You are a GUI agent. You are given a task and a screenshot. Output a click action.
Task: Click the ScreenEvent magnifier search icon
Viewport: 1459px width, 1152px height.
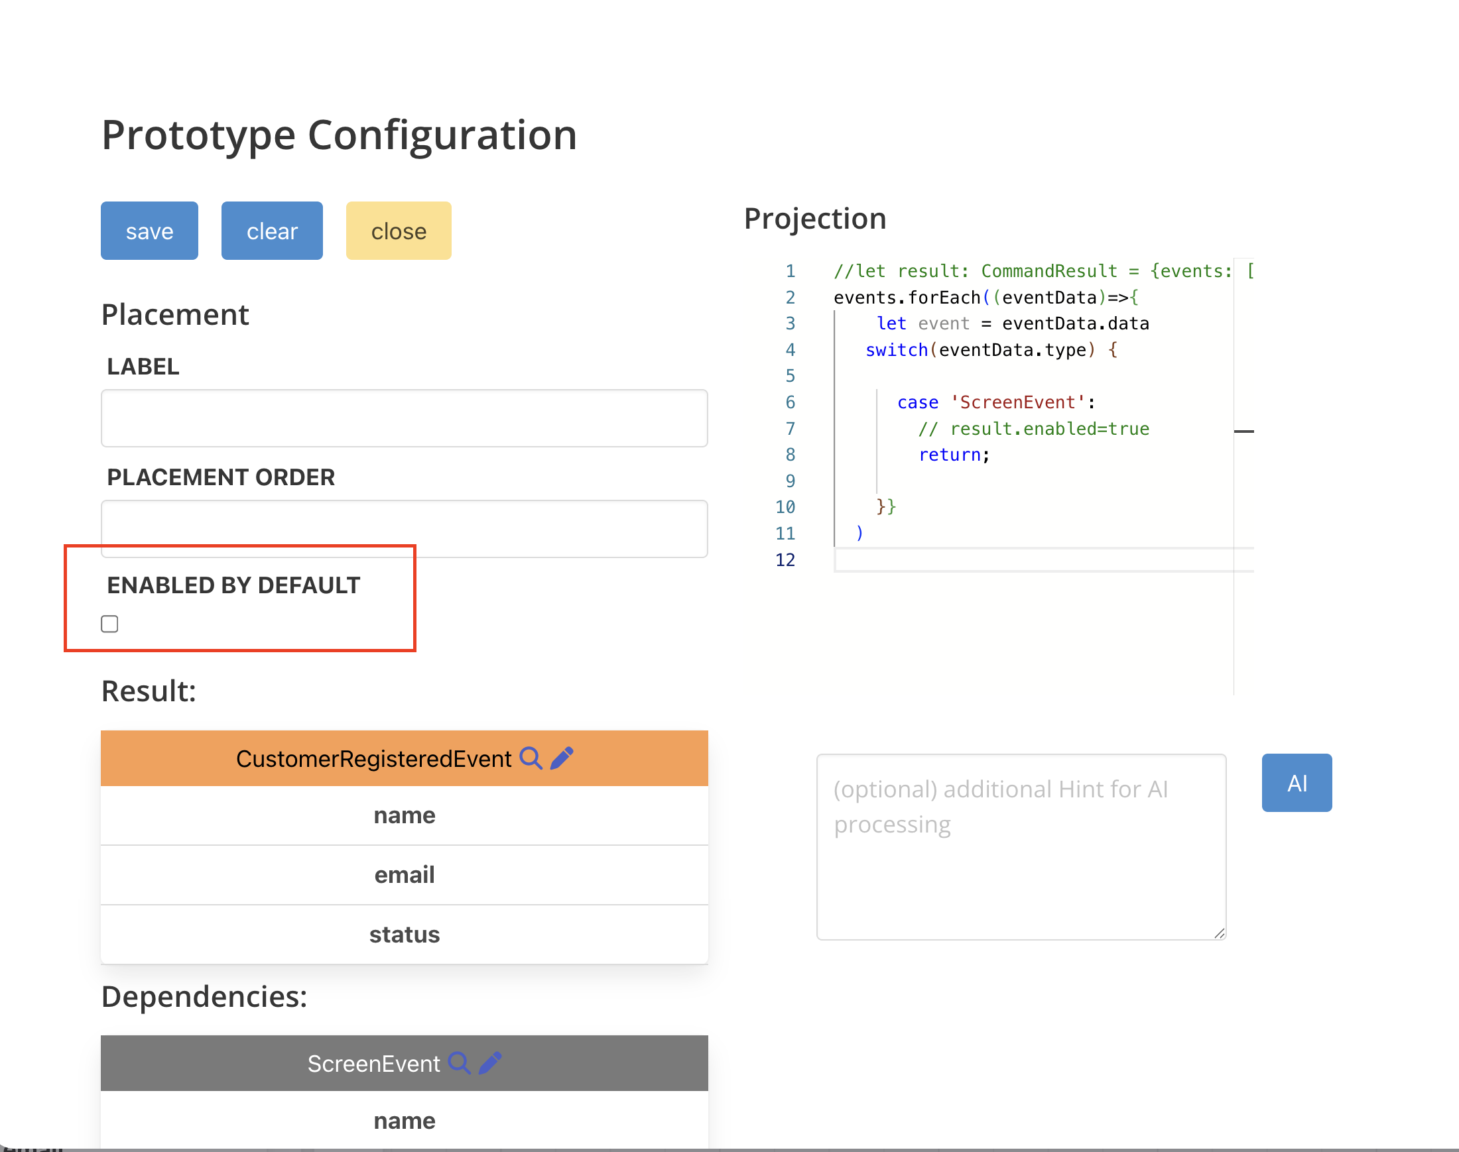click(x=460, y=1063)
